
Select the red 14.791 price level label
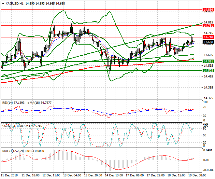(208, 26)
